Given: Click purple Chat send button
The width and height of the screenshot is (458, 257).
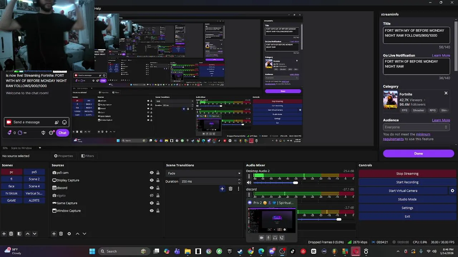Looking at the screenshot, I should click(x=62, y=133).
